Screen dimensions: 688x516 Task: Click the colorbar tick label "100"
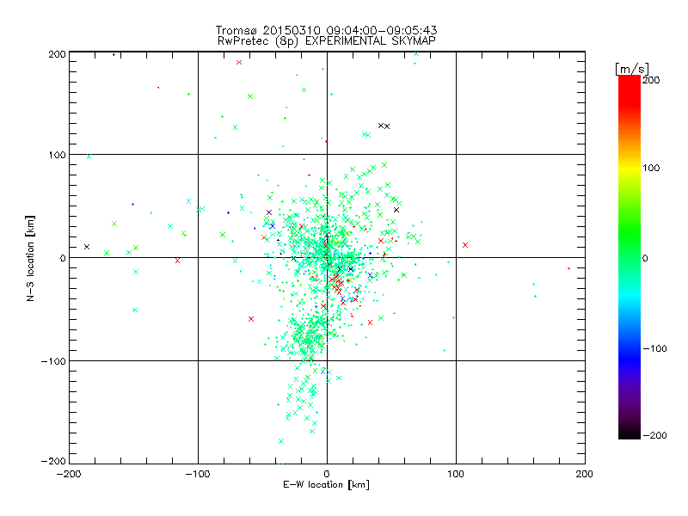pyautogui.click(x=651, y=168)
